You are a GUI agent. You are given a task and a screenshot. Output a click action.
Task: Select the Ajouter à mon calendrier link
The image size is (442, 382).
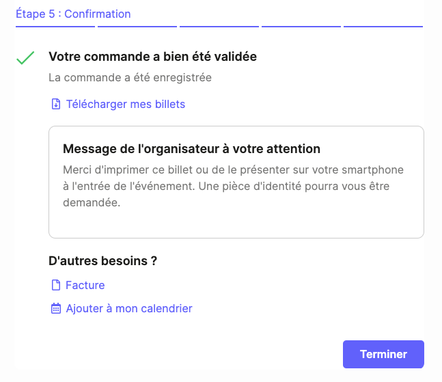(x=128, y=308)
